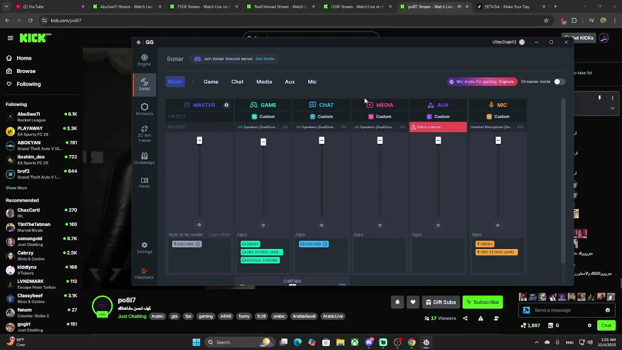Image resolution: width=622 pixels, height=350 pixels.
Task: Open Feedback in the GG sidebar
Action: coord(144,274)
